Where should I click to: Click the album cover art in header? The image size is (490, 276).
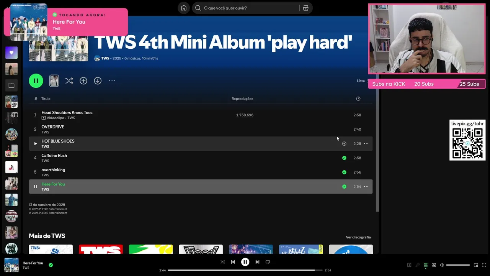(x=58, y=49)
